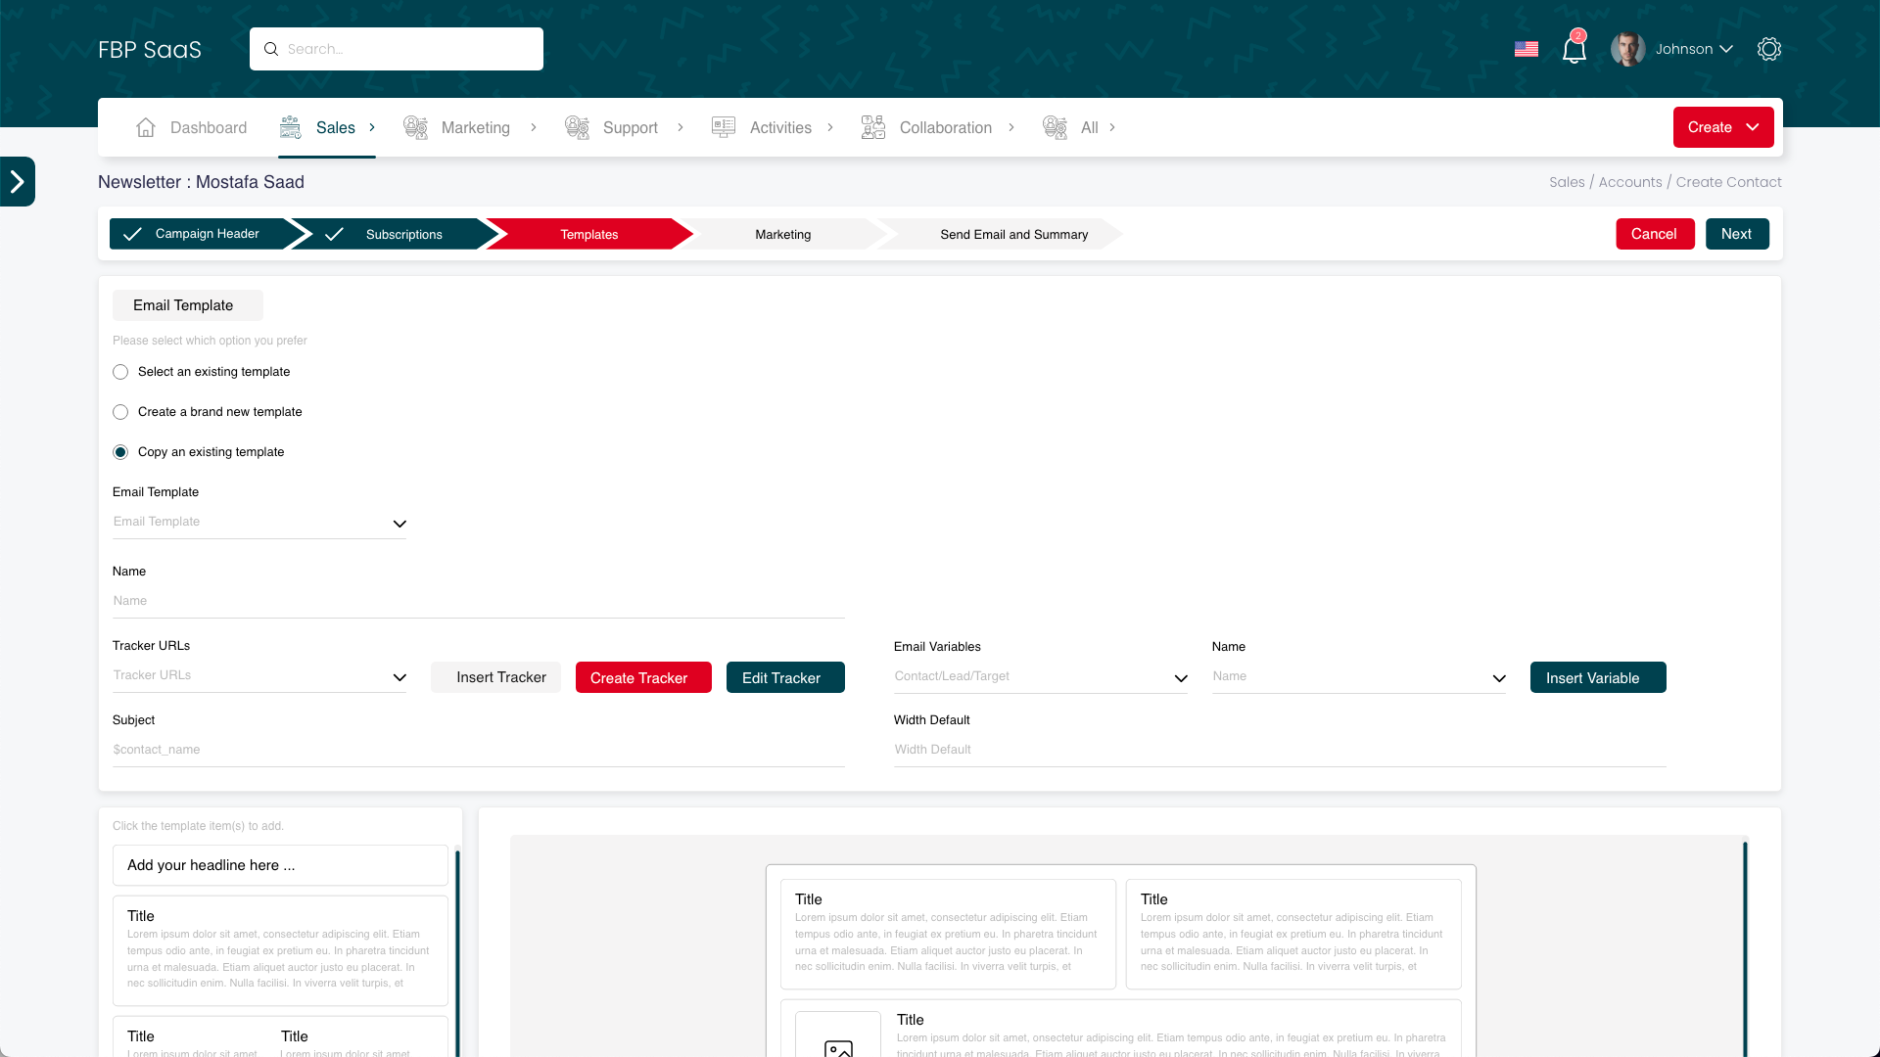Click the notification bell icon
The image size is (1880, 1057).
point(1574,50)
